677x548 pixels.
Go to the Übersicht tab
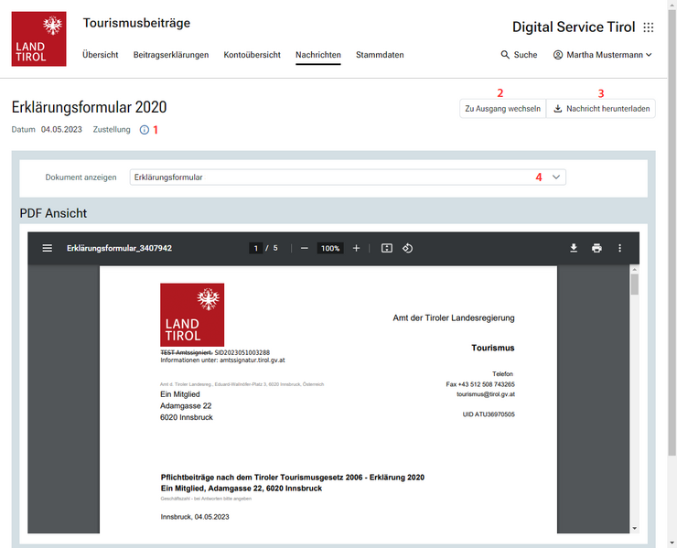(x=101, y=55)
